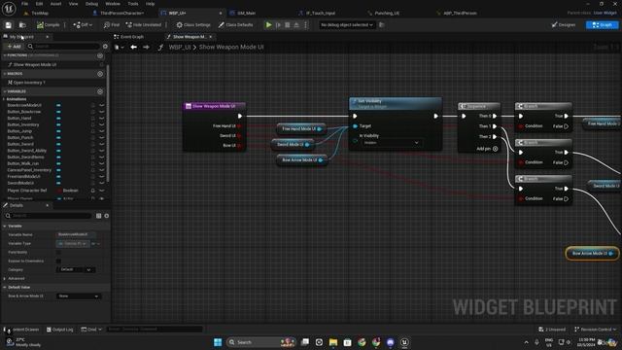The image size is (622, 350).
Task: Switch to Designer mode
Action: coord(564,25)
